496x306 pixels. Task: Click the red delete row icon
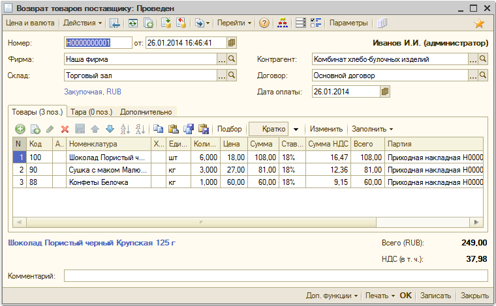point(65,129)
